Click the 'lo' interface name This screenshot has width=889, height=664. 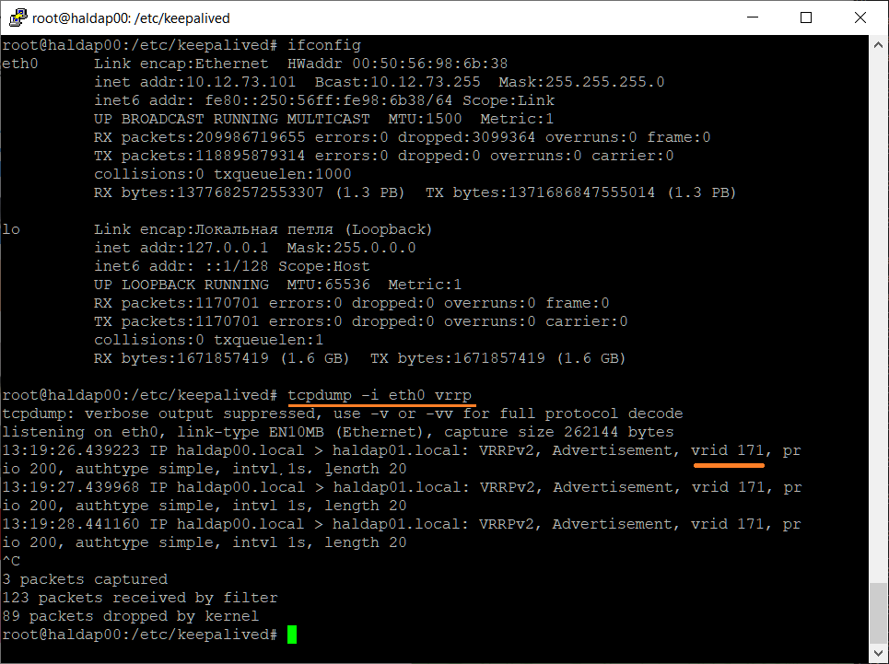11,229
